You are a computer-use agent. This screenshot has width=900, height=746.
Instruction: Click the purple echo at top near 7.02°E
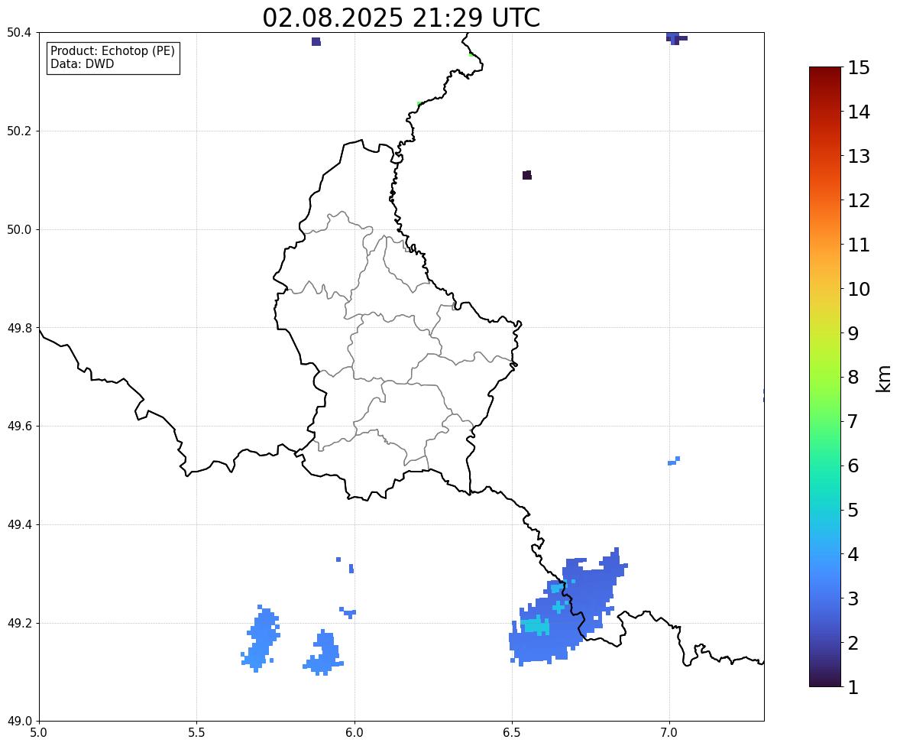pyautogui.click(x=675, y=38)
